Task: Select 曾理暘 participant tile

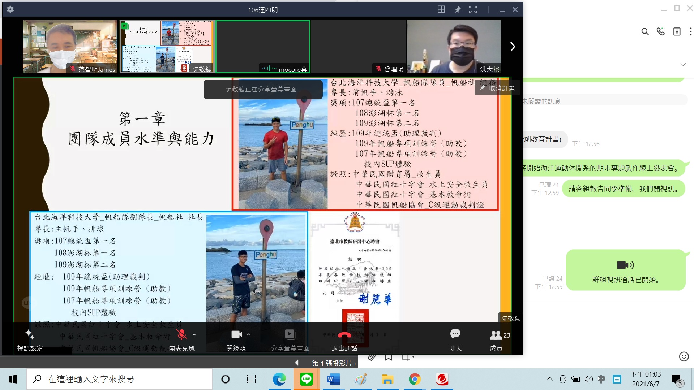Action: (x=359, y=47)
